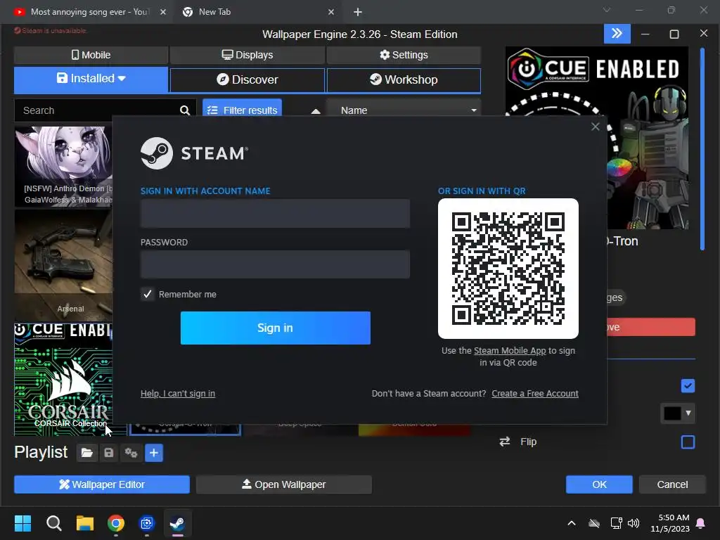720x540 pixels.
Task: Click the CUE Enabled preview image
Action: coord(597,82)
